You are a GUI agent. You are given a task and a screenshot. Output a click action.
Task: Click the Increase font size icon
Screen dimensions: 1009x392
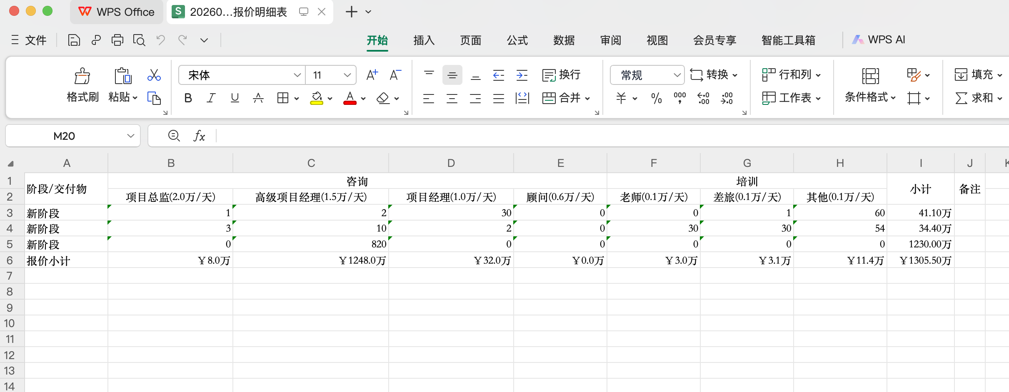pyautogui.click(x=372, y=75)
